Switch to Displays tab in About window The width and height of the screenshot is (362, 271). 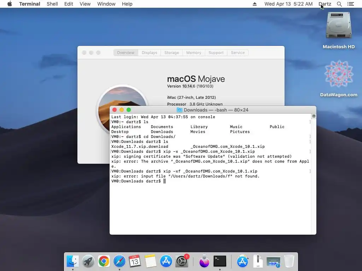150,53
